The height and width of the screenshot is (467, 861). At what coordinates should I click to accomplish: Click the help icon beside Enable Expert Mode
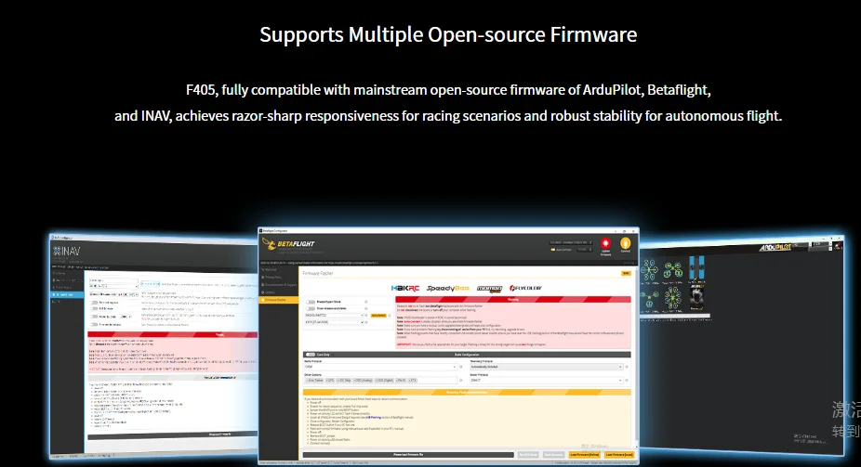point(366,302)
